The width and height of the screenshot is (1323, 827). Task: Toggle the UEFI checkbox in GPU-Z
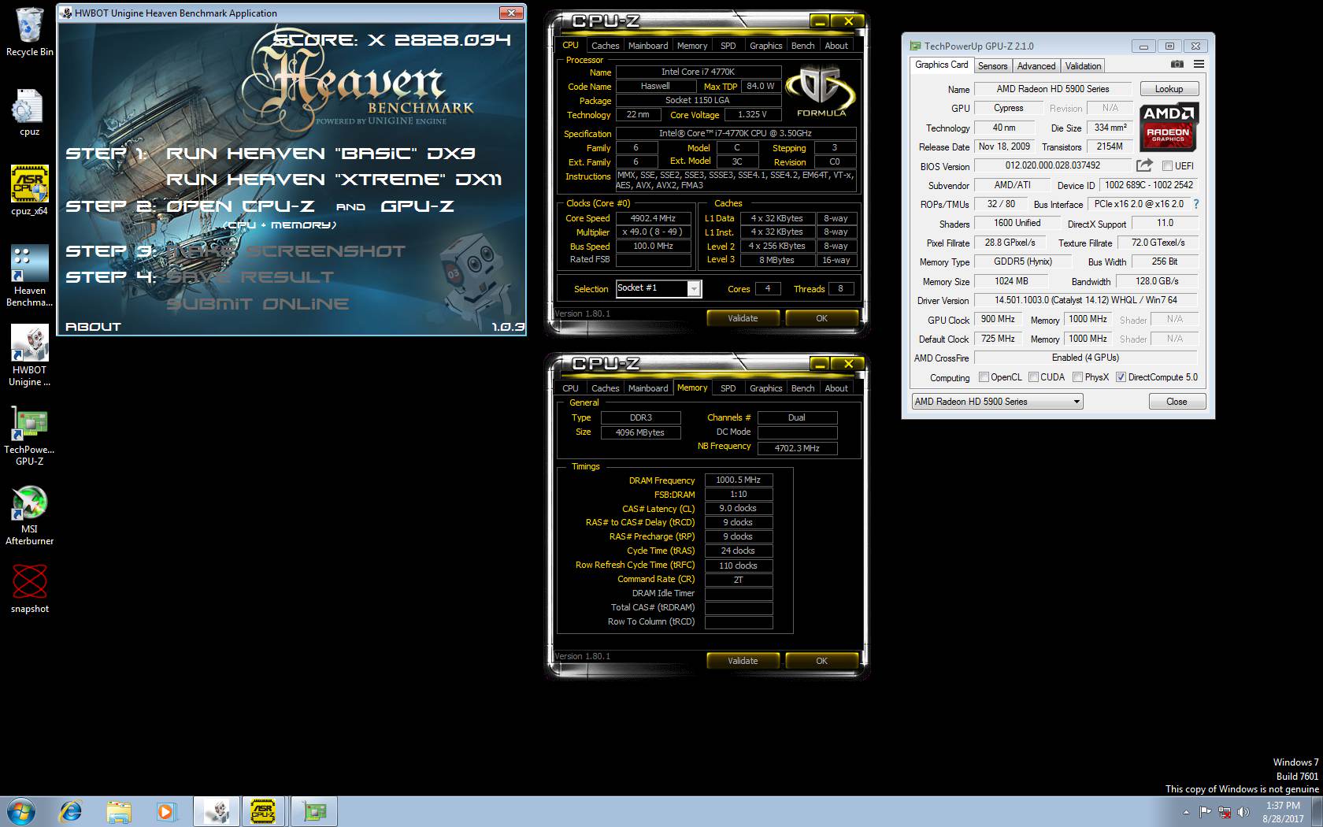coord(1168,166)
